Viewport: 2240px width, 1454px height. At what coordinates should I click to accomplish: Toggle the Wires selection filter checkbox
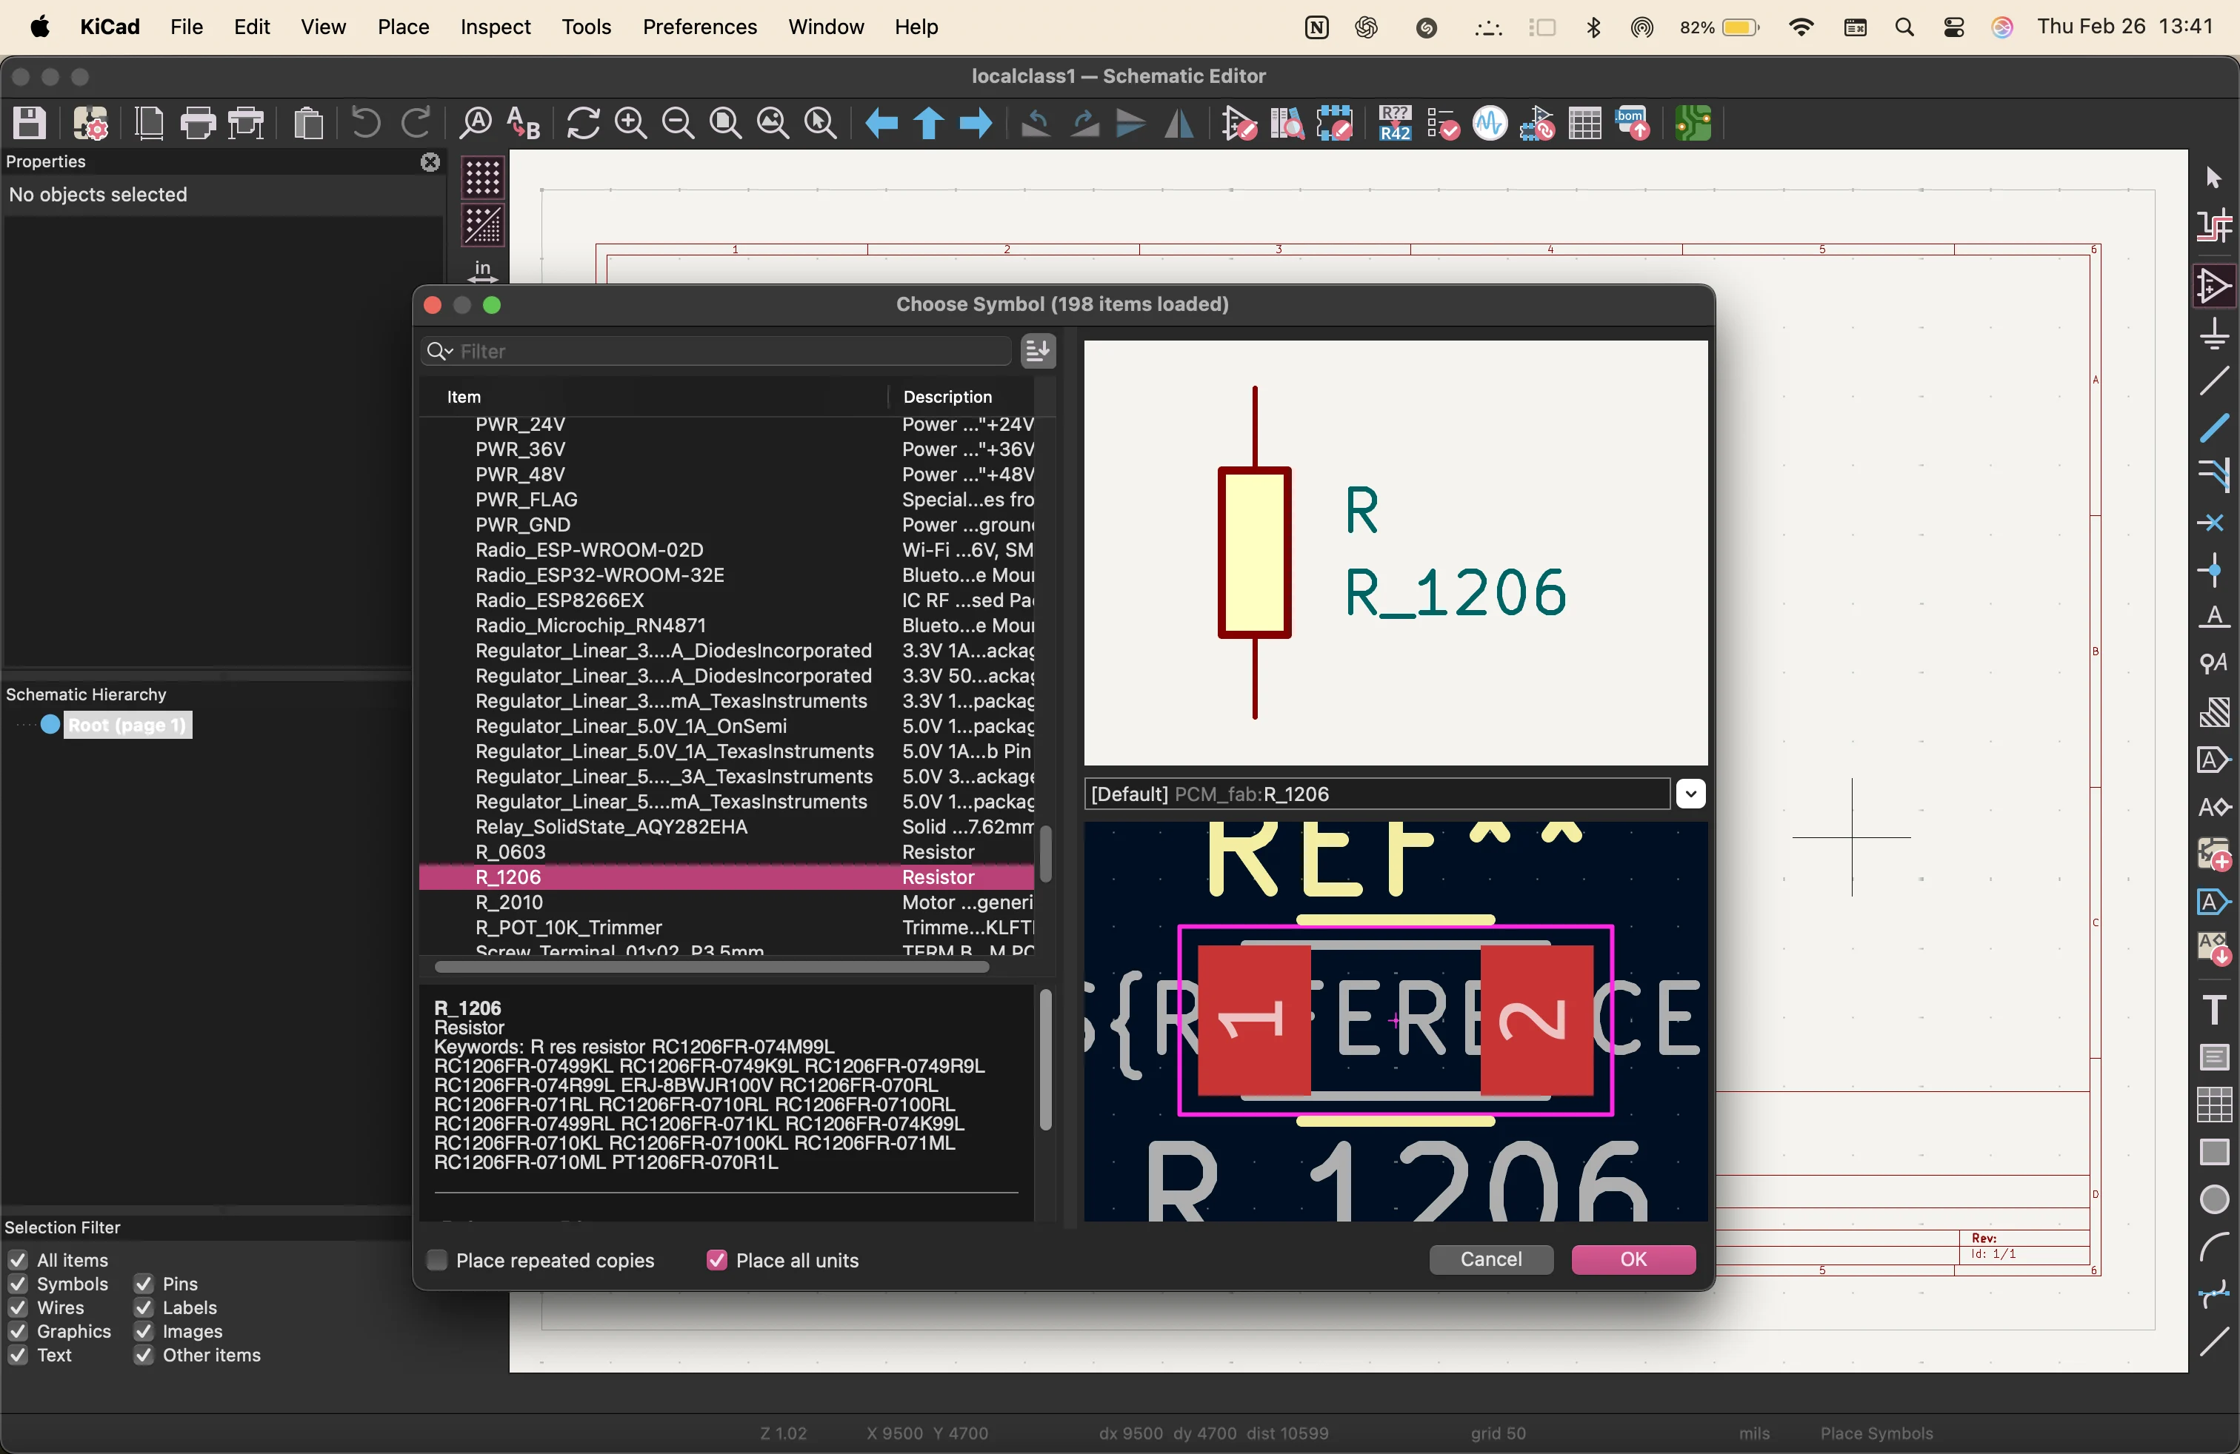coord(17,1307)
